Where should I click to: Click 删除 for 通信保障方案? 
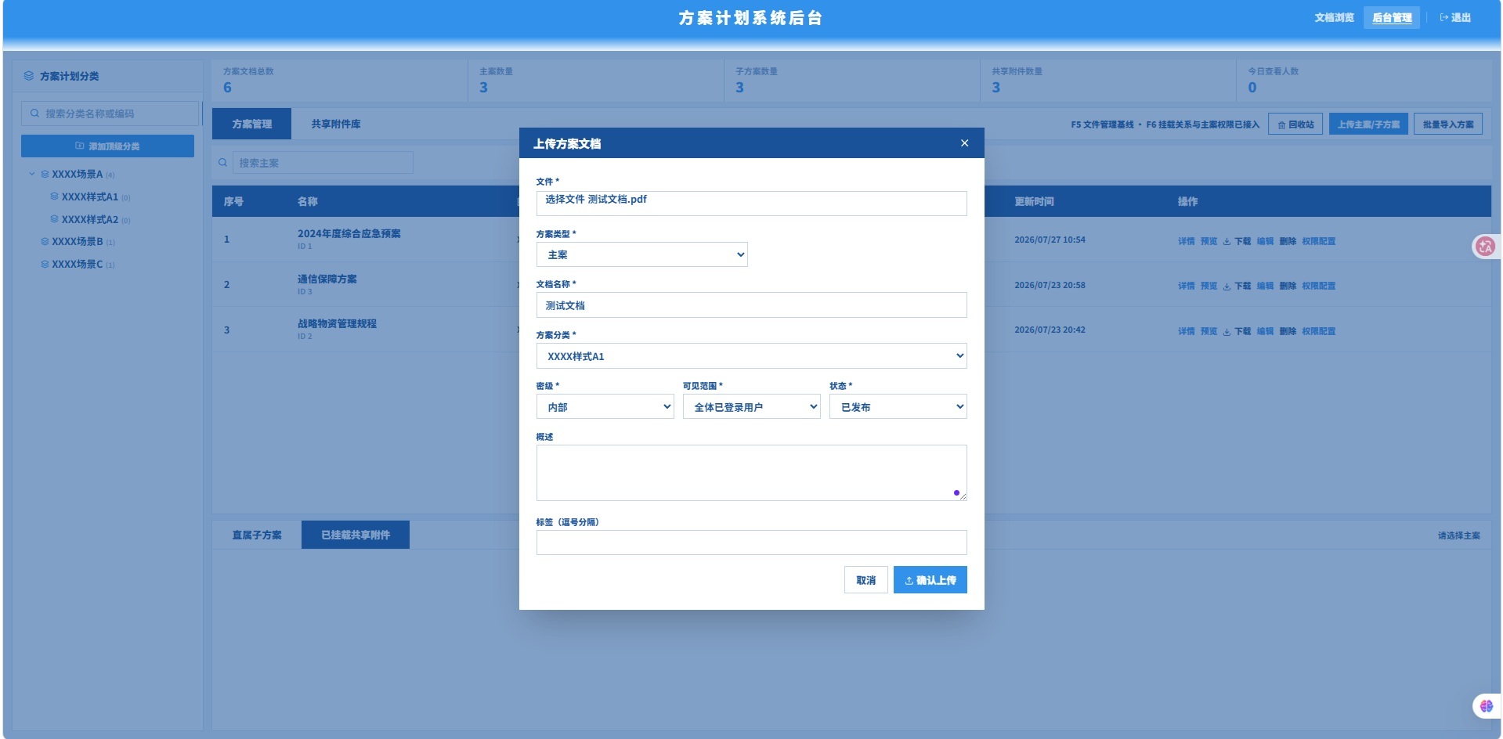coord(1288,286)
